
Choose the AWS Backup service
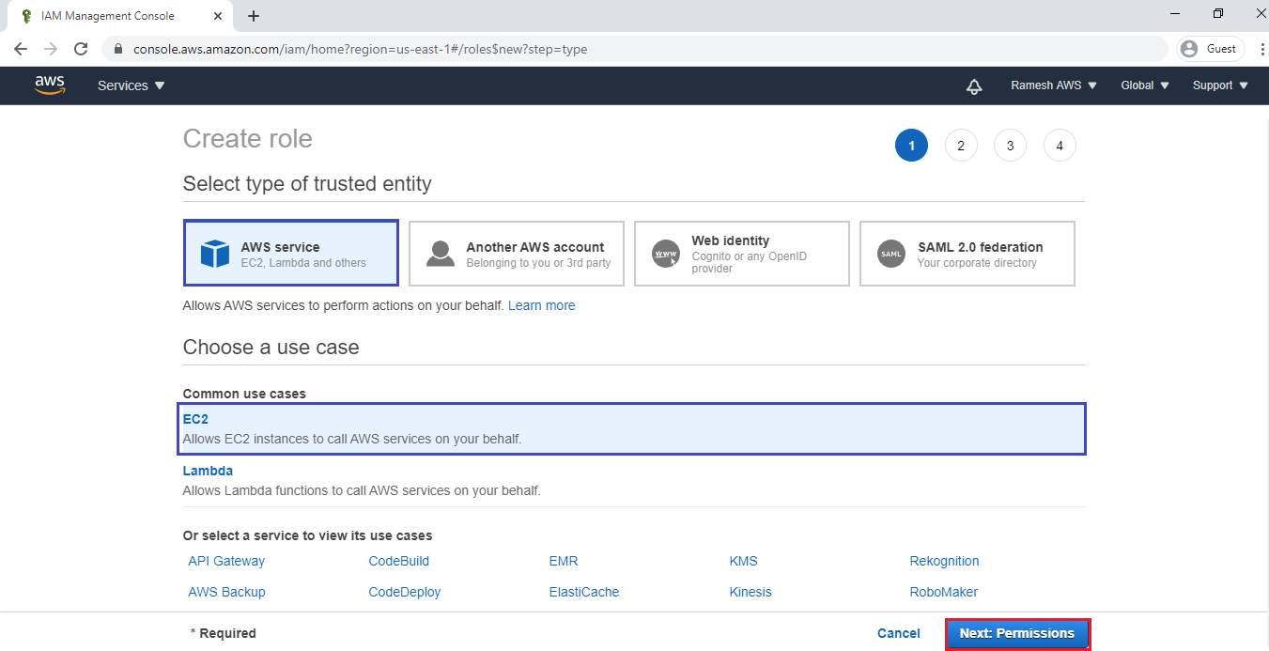tap(226, 592)
